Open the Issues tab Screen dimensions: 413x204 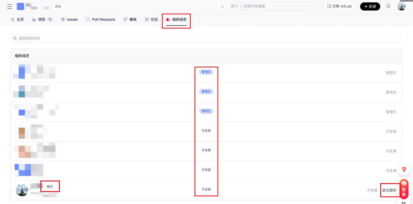coord(69,19)
